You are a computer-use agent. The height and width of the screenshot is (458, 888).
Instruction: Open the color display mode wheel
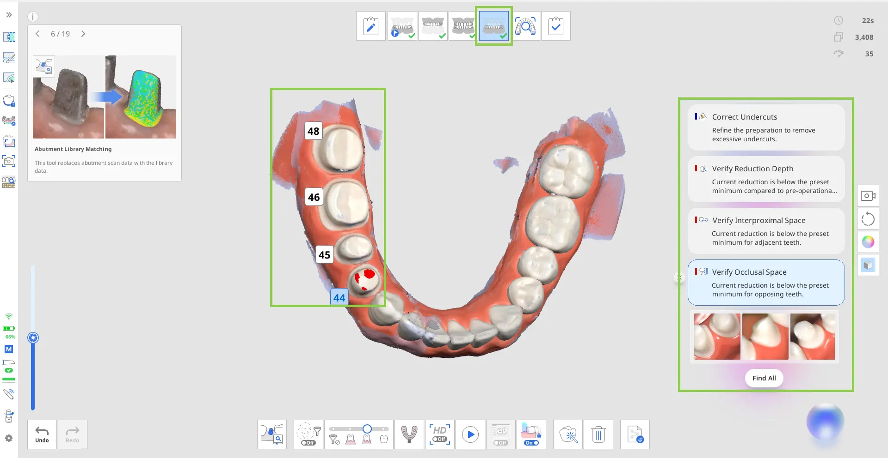[868, 242]
